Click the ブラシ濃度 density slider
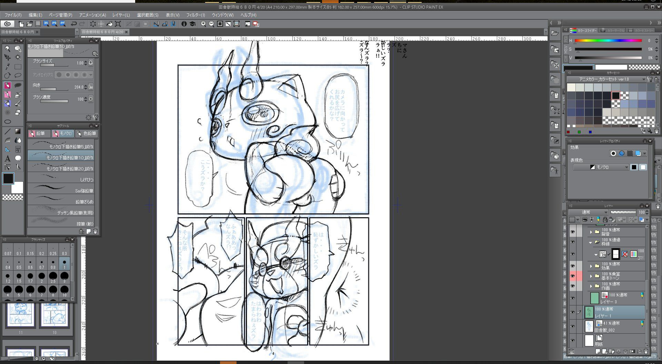The image size is (662, 364). [x=54, y=101]
